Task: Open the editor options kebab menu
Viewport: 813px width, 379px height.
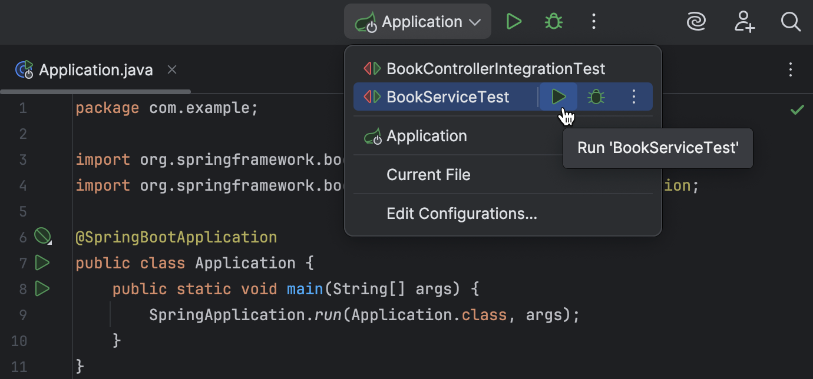Action: pyautogui.click(x=791, y=69)
